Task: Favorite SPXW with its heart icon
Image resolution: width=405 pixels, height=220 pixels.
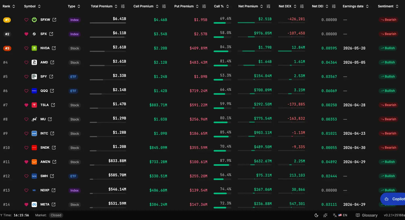Action: click(x=26, y=20)
